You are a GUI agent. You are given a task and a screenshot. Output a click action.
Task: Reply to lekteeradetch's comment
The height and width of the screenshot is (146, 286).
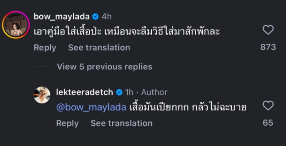[x=67, y=123]
